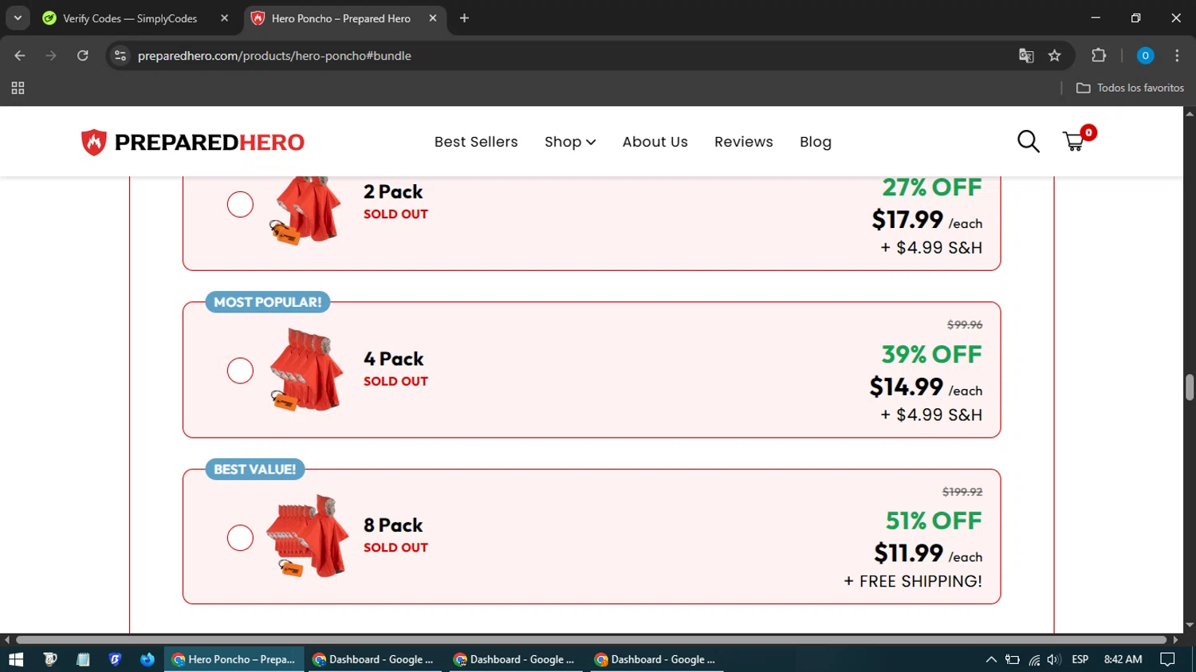1196x672 pixels.
Task: Click the Google Translate icon in address bar
Action: pos(1026,56)
